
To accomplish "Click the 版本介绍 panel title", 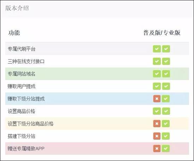I will (17, 8).
